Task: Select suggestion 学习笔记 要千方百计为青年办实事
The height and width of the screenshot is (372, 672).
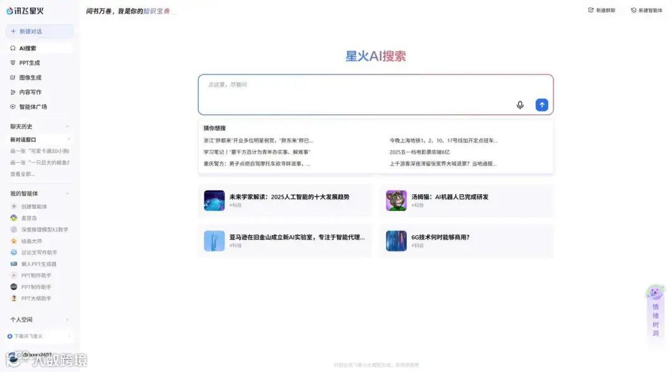Action: point(257,152)
